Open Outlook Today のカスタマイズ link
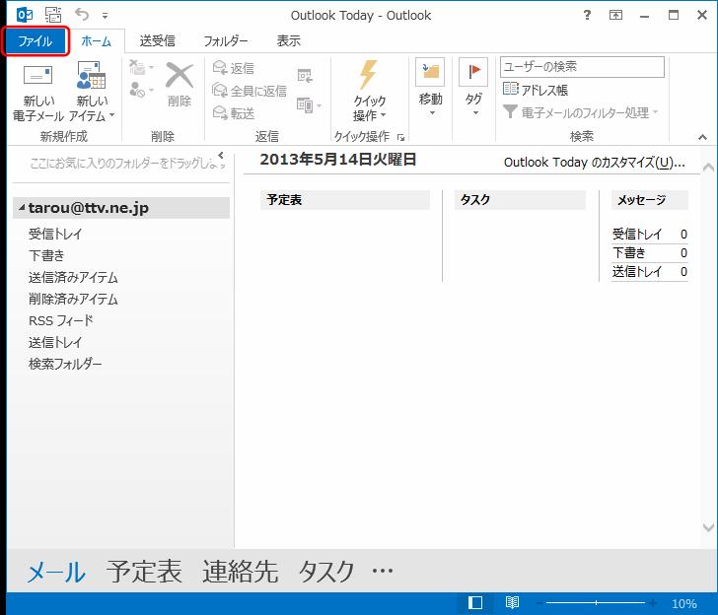This screenshot has height=615, width=718. point(595,163)
